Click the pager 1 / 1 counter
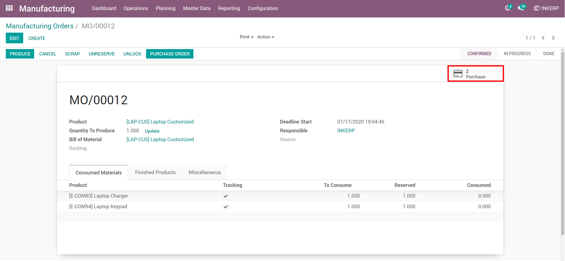 pos(530,38)
